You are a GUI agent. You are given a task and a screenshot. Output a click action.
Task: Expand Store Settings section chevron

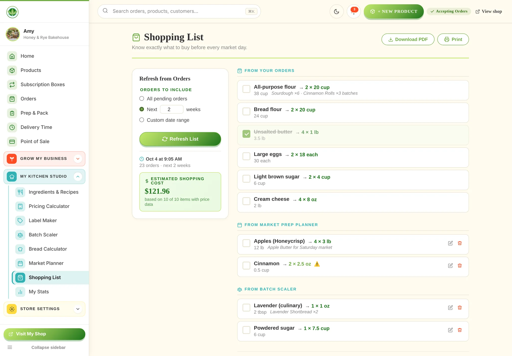(78, 309)
